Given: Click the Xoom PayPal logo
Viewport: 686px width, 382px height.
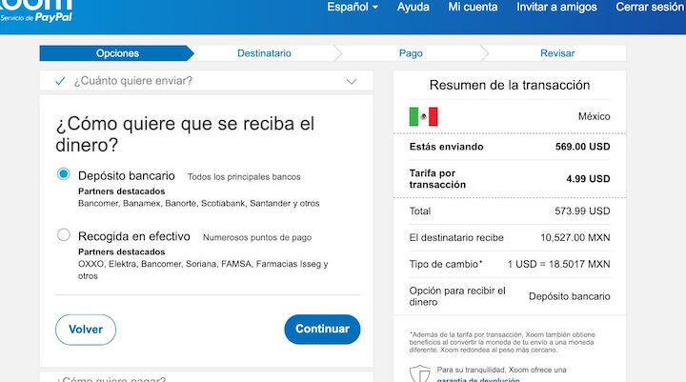Looking at the screenshot, I should 36,10.
